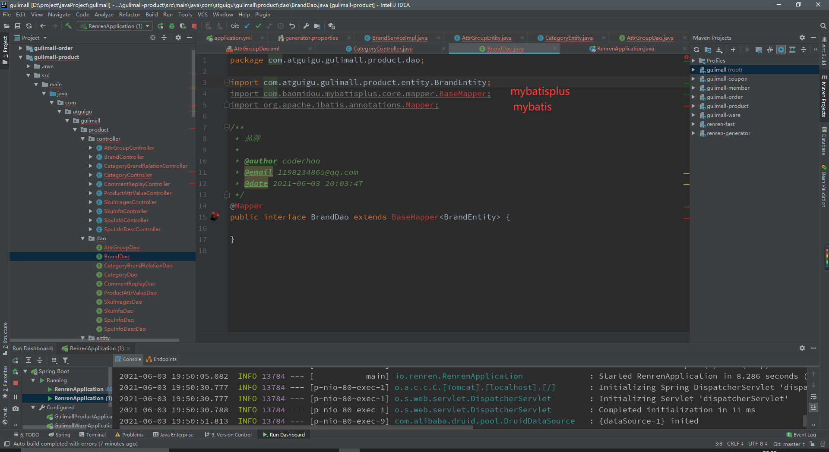Toggle Favorites tool window stripe button
829x452 pixels.
point(5,381)
